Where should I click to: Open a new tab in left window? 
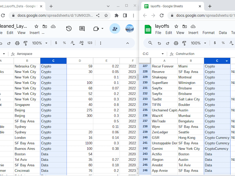click(51, 6)
